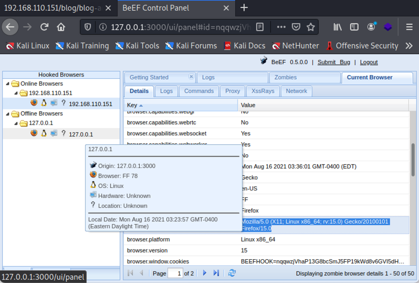Click Firefox icon of online 192.168.110.151 browser

pyautogui.click(x=34, y=102)
